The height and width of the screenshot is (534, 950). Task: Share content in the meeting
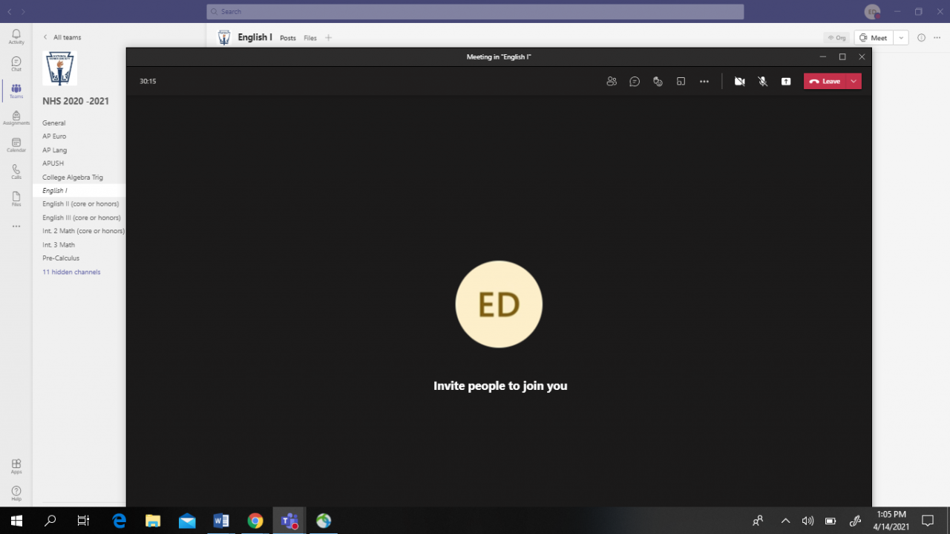786,82
